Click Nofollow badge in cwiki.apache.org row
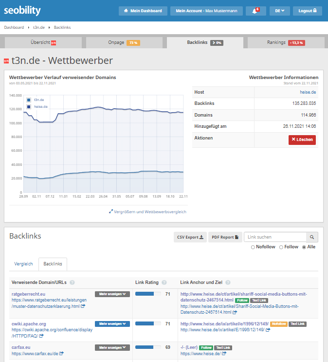 (279, 324)
